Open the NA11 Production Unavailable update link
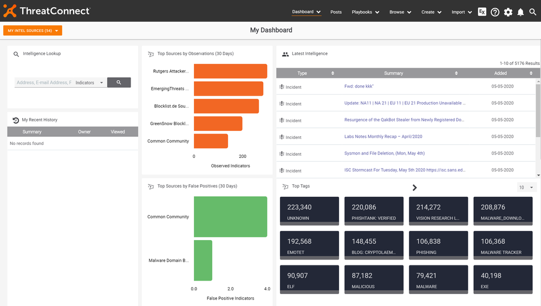Image resolution: width=541 pixels, height=306 pixels. point(405,103)
